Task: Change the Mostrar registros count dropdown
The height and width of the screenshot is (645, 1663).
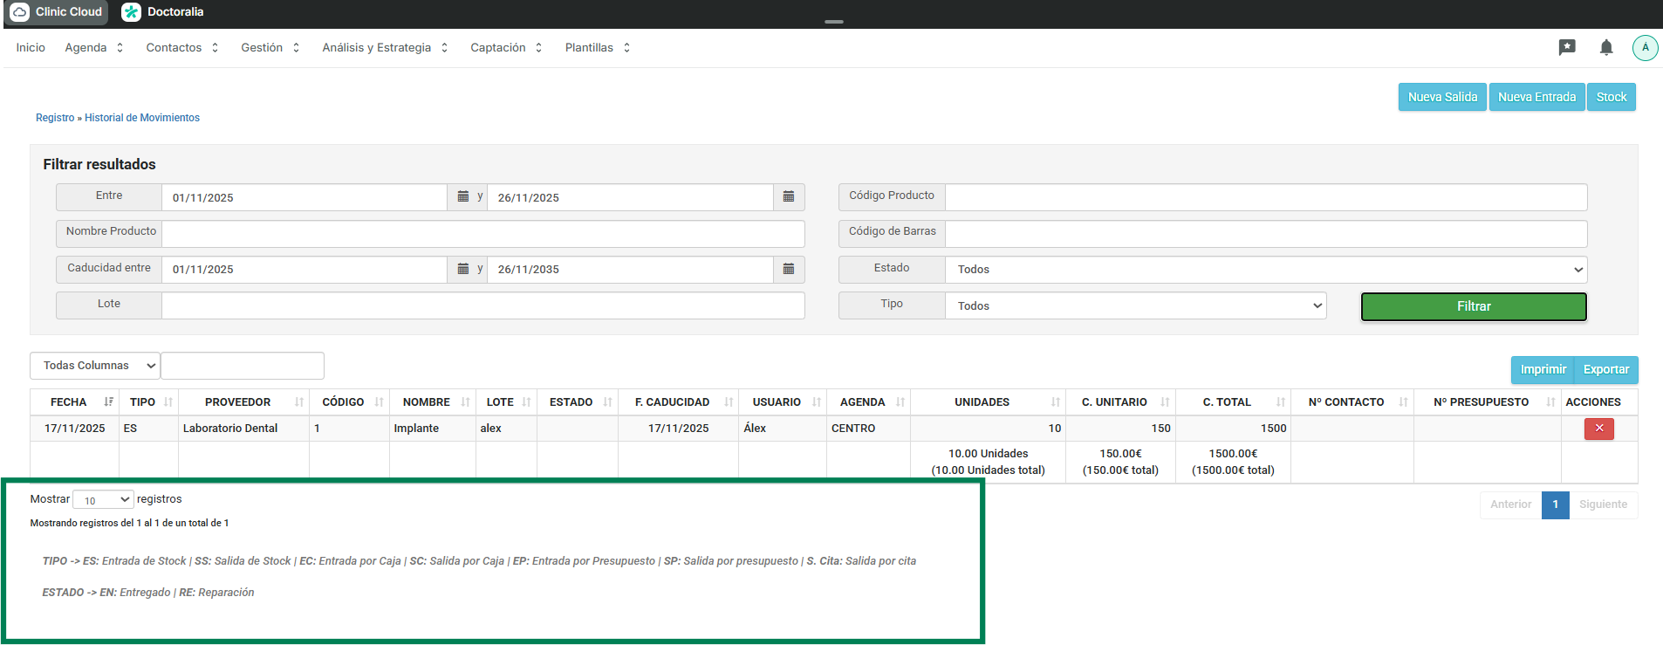Action: (103, 500)
